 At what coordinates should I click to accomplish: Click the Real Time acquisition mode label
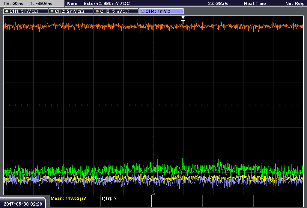(255, 4)
